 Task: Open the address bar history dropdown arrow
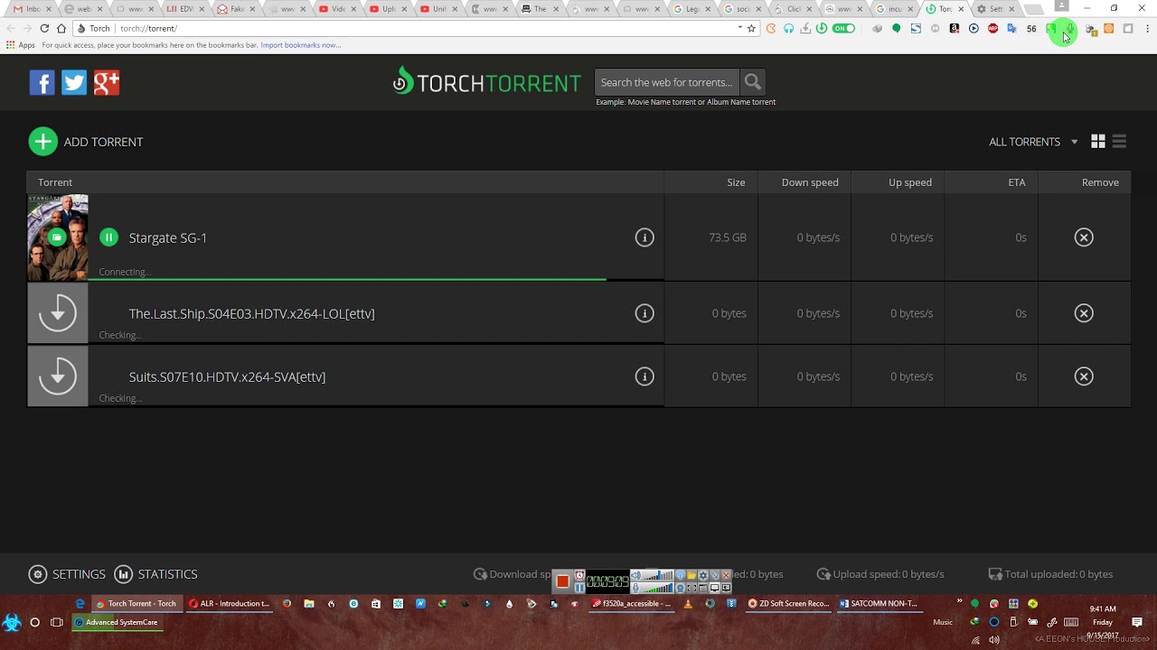[x=739, y=28]
